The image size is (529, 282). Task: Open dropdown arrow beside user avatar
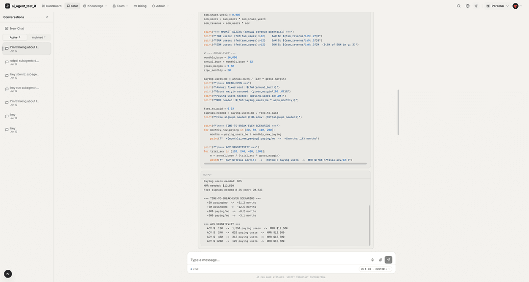[x=521, y=6]
